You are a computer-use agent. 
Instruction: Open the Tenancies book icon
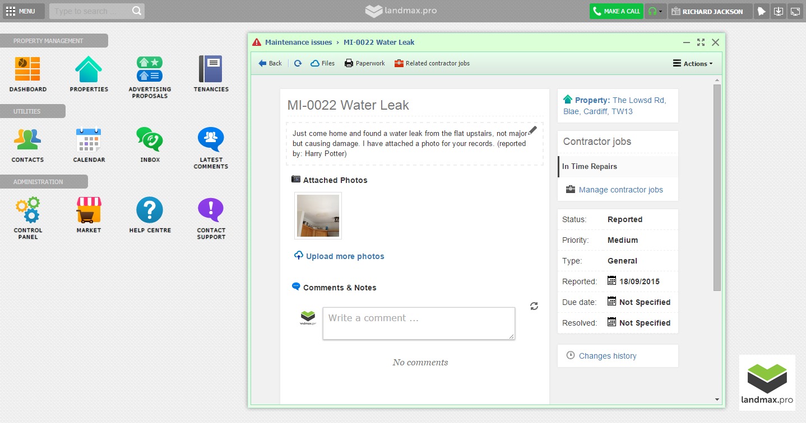tap(211, 69)
